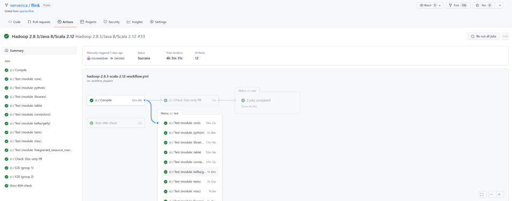This screenshot has width=512, height=201.
Task: Open Test (module: tests) in graph matrix
Action: [x=190, y=181]
